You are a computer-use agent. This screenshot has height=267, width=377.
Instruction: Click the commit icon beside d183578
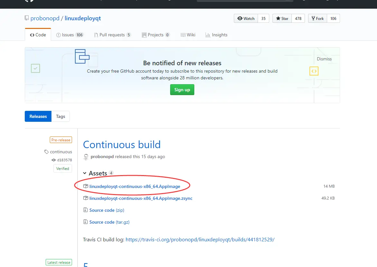[54, 160]
